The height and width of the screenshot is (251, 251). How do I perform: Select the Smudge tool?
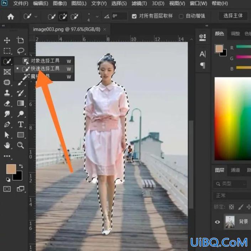(7, 114)
